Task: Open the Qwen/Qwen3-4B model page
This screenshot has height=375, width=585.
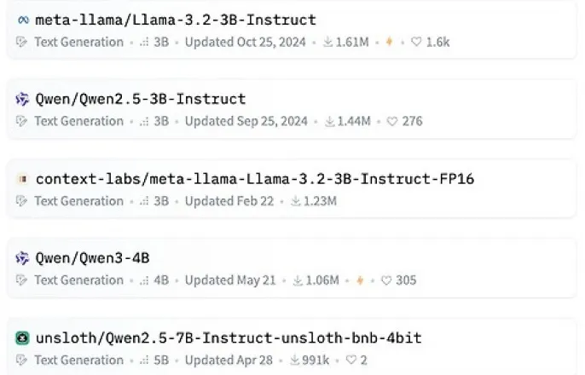Action: (92, 258)
